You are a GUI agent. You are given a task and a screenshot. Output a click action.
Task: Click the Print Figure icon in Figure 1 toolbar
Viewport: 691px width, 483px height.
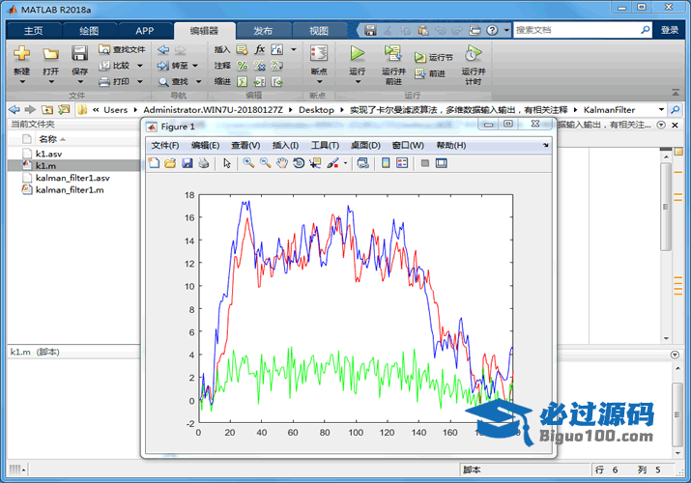pyautogui.click(x=203, y=163)
